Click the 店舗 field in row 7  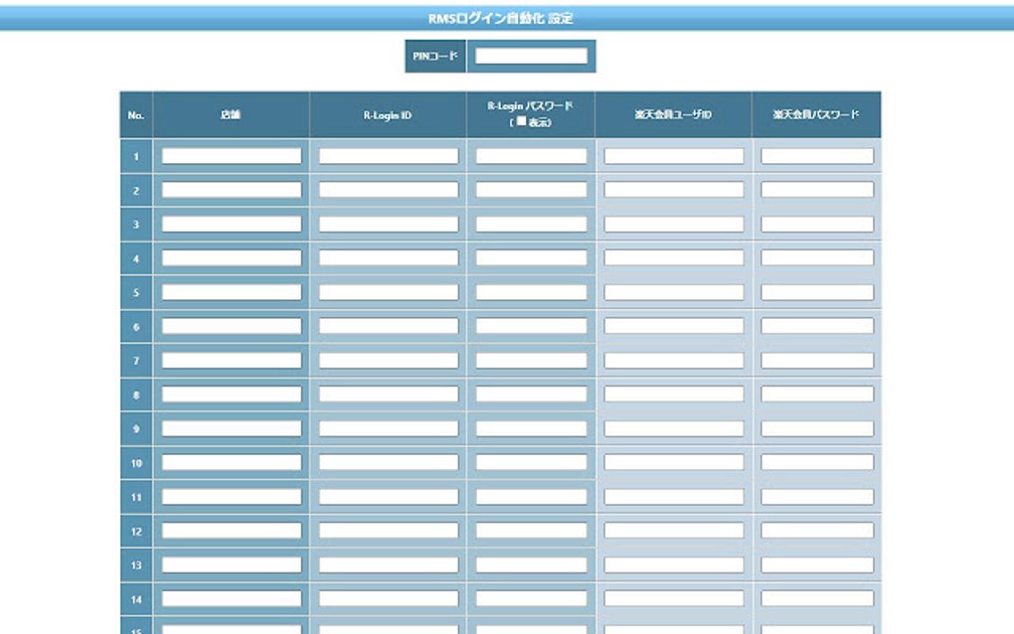232,361
